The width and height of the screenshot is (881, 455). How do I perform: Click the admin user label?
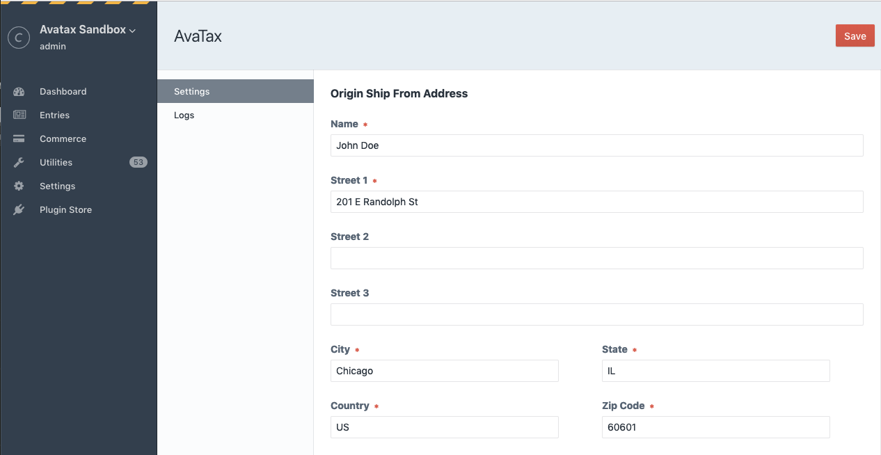53,47
